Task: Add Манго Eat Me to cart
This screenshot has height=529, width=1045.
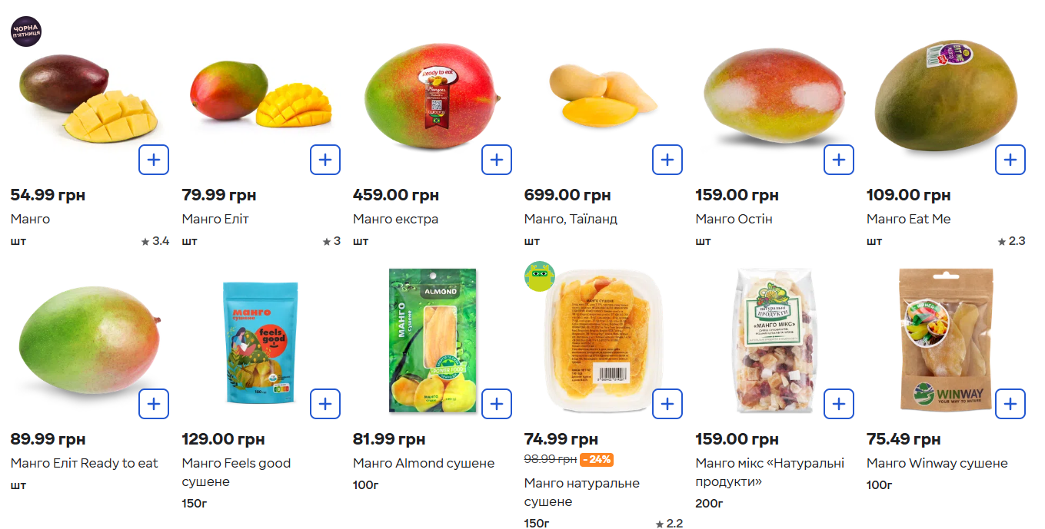Action: 1010,160
